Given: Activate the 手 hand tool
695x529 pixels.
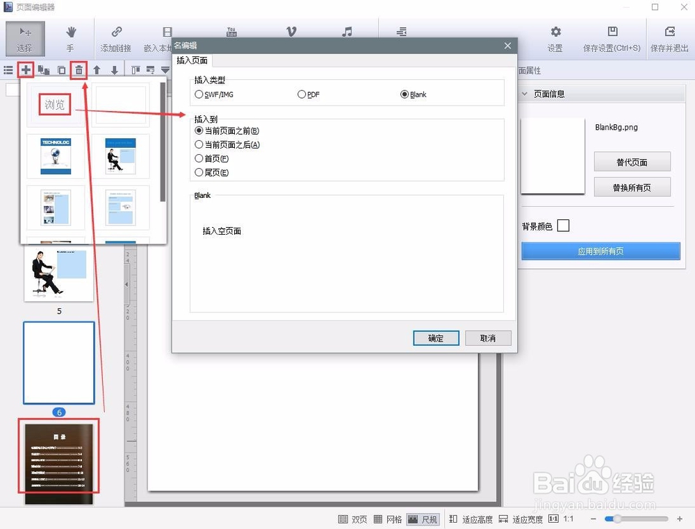Looking at the screenshot, I should point(70,38).
